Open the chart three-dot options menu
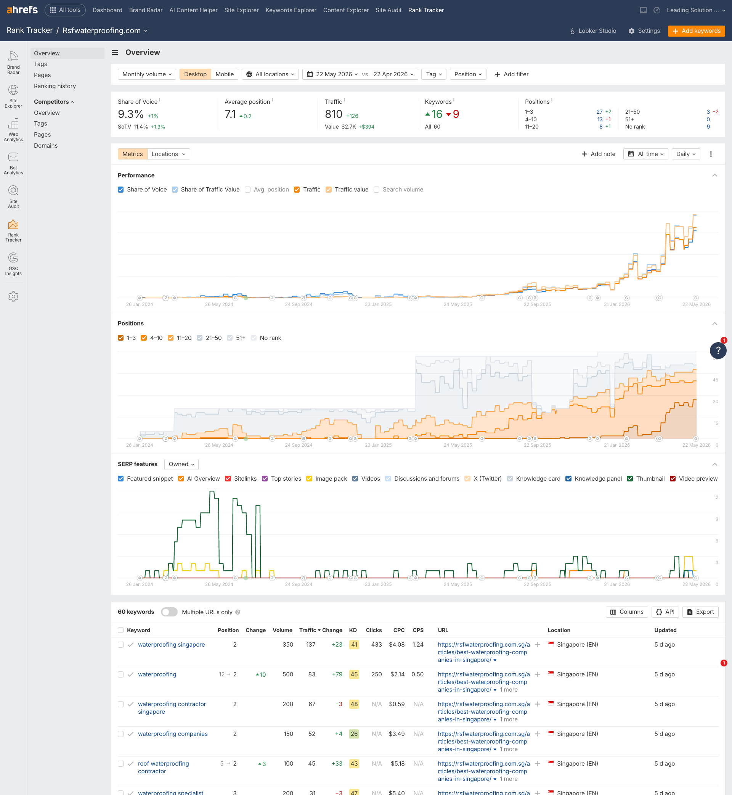 coord(711,154)
